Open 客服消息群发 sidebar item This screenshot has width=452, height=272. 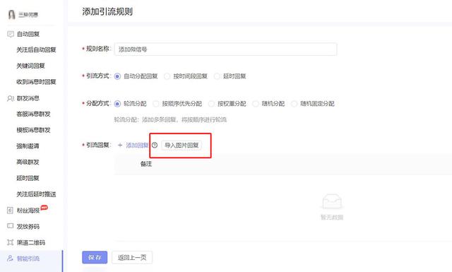click(33, 114)
